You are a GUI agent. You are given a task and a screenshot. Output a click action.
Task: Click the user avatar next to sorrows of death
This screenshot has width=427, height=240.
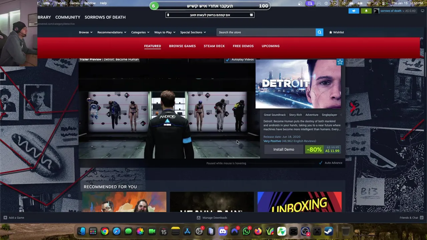376,11
